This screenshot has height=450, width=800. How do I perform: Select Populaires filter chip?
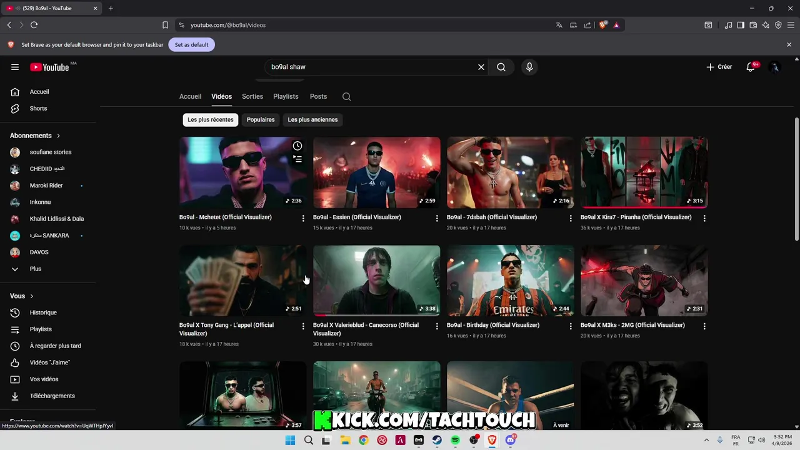coord(261,119)
